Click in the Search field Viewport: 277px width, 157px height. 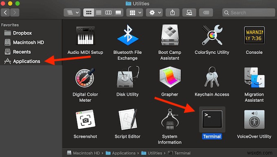pos(248,13)
